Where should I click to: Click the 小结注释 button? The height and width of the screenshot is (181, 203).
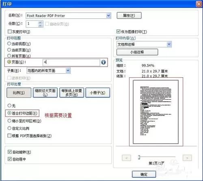pos(137,52)
